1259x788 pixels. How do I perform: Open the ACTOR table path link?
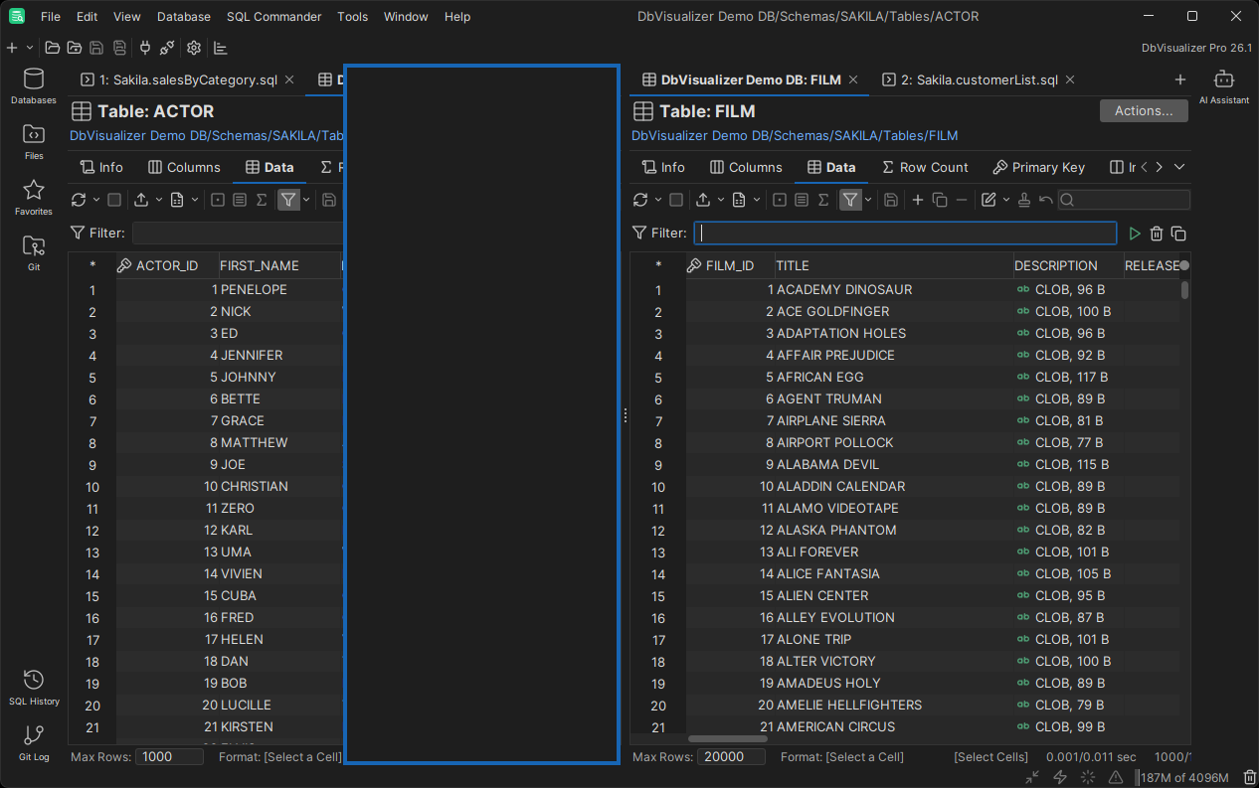pos(207,135)
